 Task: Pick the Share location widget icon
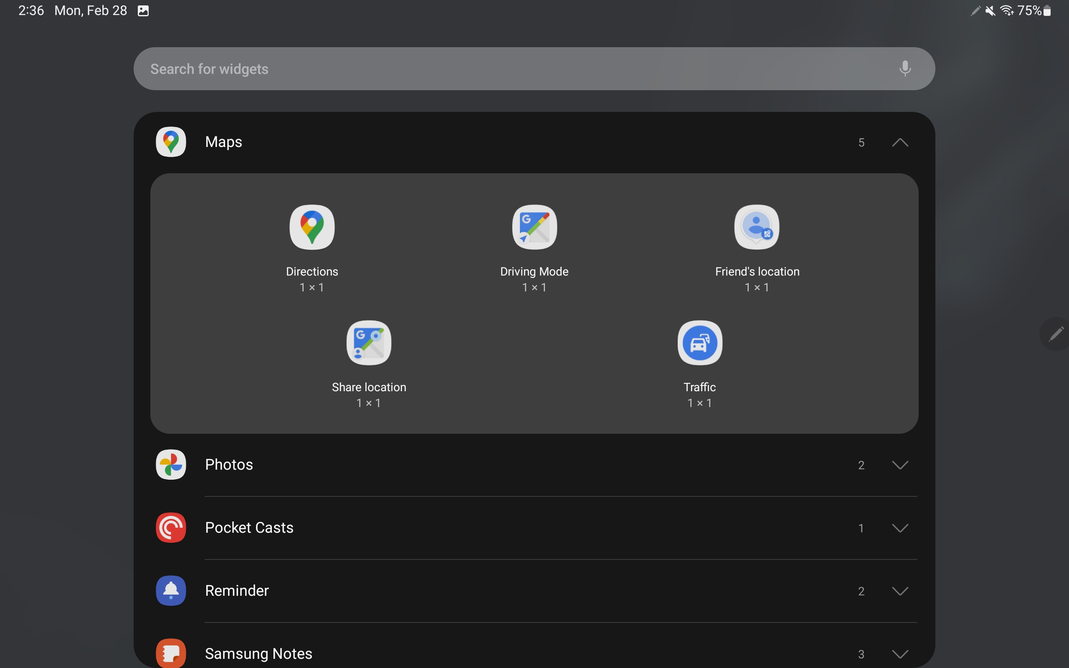pyautogui.click(x=369, y=343)
